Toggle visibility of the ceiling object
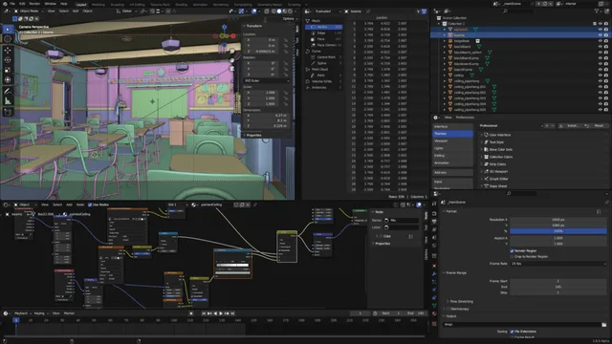 (601, 75)
